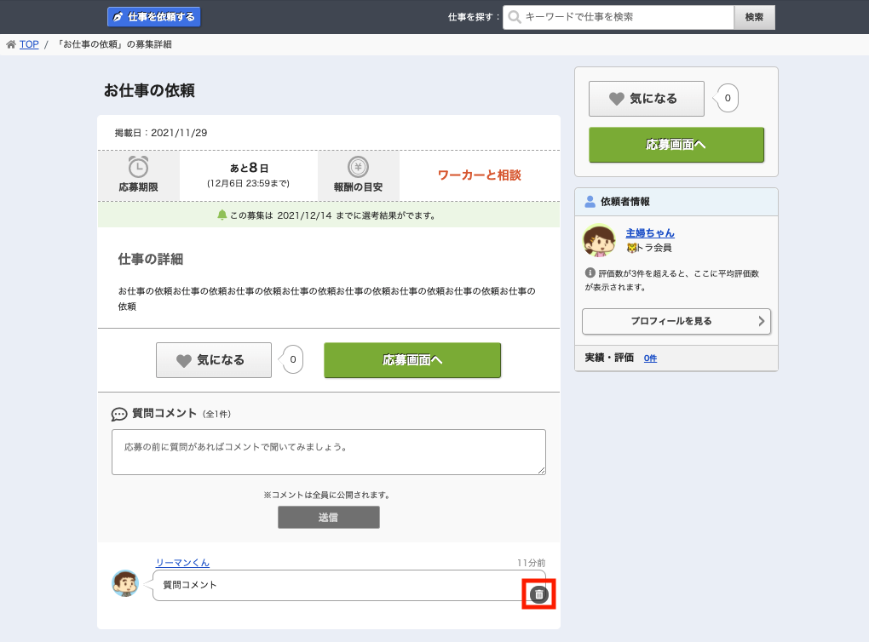Viewport: 869px width, 642px height.
Task: Click the magnifier icon in the search box
Action: click(x=515, y=17)
